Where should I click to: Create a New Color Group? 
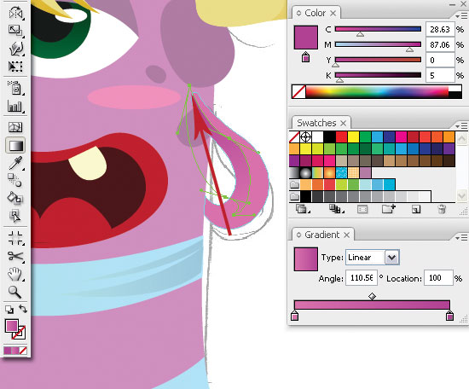click(389, 208)
